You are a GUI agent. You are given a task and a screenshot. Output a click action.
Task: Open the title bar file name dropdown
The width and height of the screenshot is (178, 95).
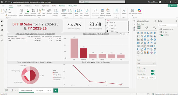pyautogui.click(x=52, y=2)
